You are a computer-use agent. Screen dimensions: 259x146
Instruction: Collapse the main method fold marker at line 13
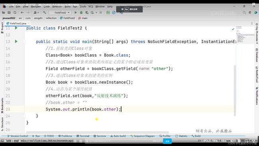tap(24, 41)
